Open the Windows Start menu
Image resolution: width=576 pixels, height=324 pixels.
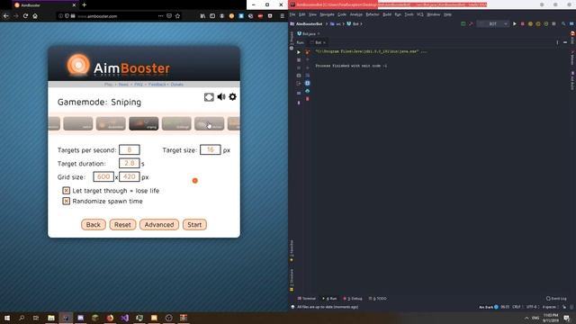(7, 318)
